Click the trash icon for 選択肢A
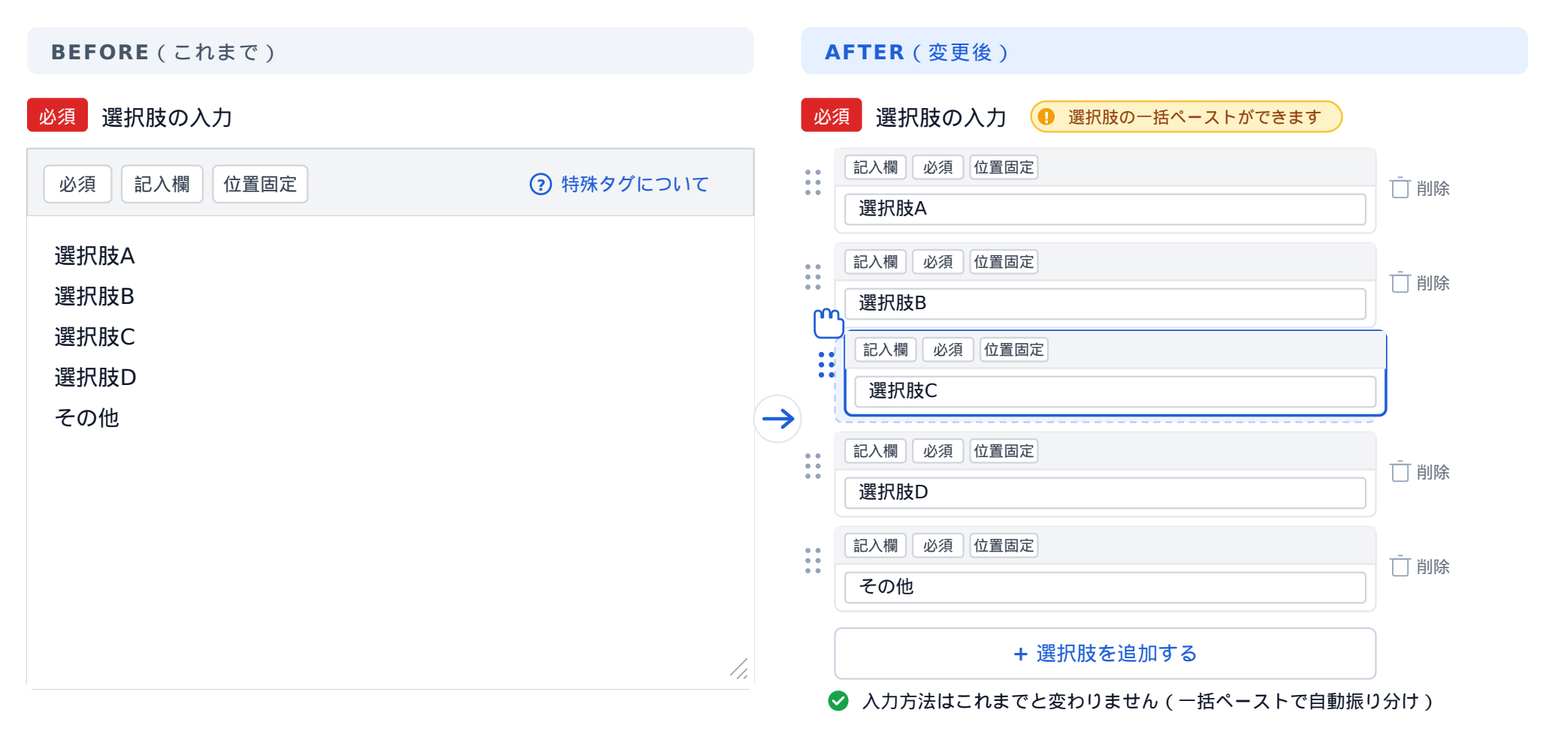 1399,188
